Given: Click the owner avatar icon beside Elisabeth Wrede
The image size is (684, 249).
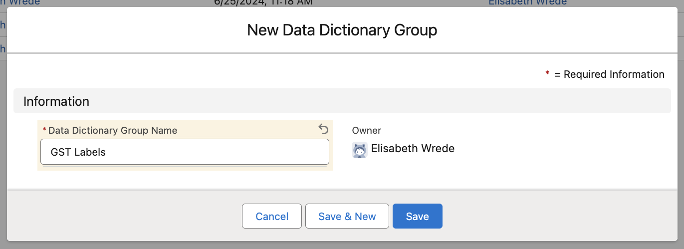Looking at the screenshot, I should [x=360, y=150].
